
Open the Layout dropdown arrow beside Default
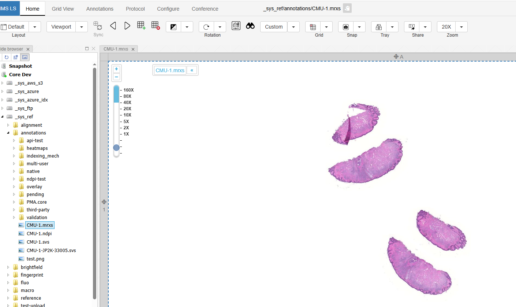point(35,27)
